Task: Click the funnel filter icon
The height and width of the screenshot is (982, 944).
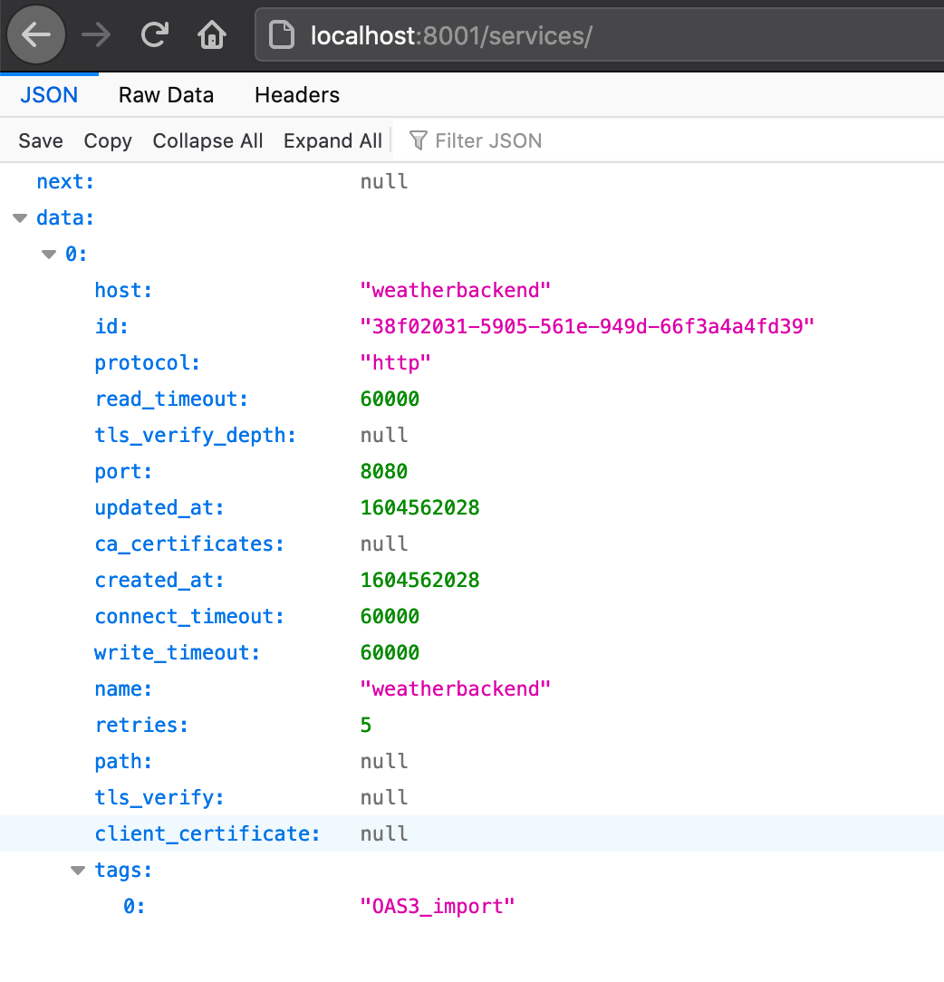Action: [418, 140]
